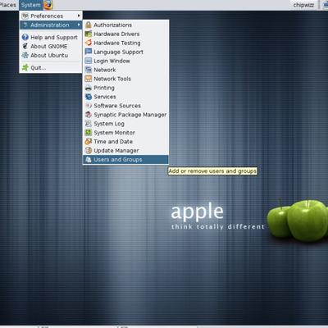This screenshot has width=328, height=328.
Task: Open the System menu in the panel
Action: (30, 5)
